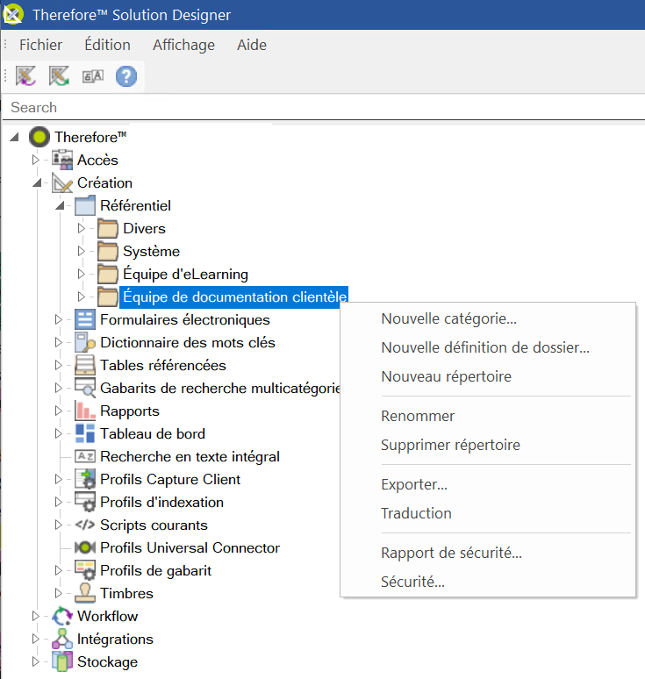Image resolution: width=645 pixels, height=679 pixels.
Task: Expand the Système folder
Action: [81, 251]
